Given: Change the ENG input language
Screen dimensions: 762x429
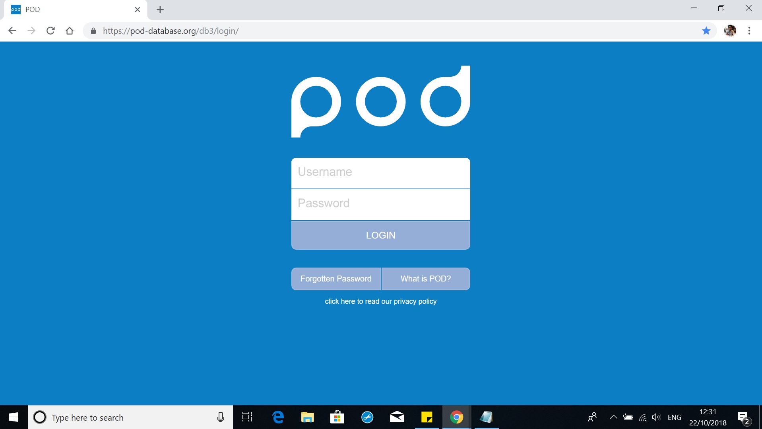Looking at the screenshot, I should tap(675, 417).
